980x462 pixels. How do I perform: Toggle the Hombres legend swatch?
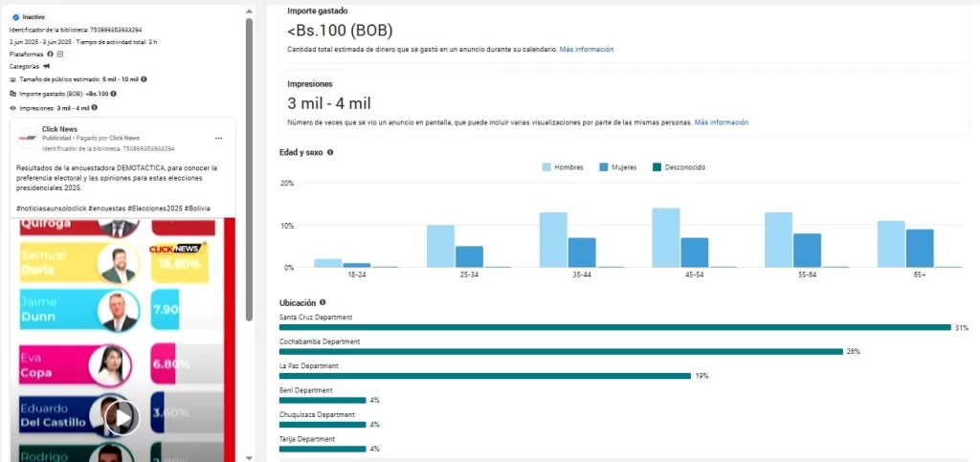(x=546, y=167)
